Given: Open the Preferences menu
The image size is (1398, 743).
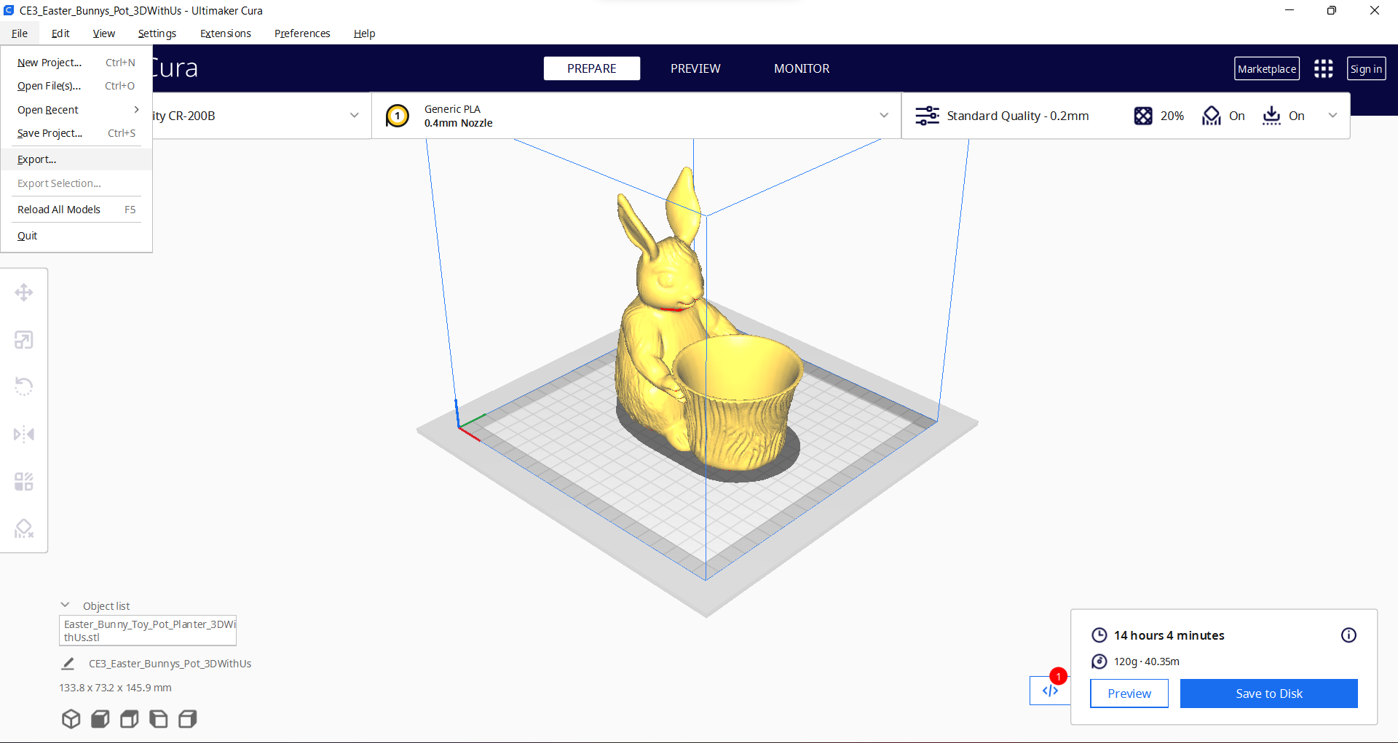Looking at the screenshot, I should tap(302, 33).
